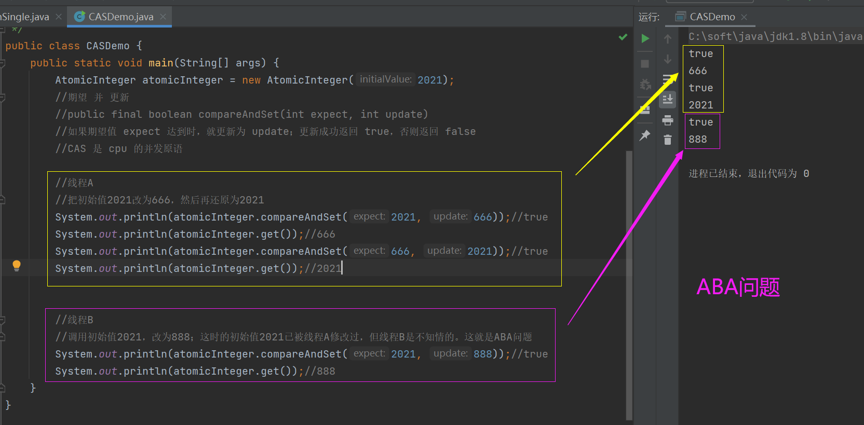Screen dimensions: 864x425
Task: Pin the Run tab with the pin icon
Action: [x=645, y=135]
